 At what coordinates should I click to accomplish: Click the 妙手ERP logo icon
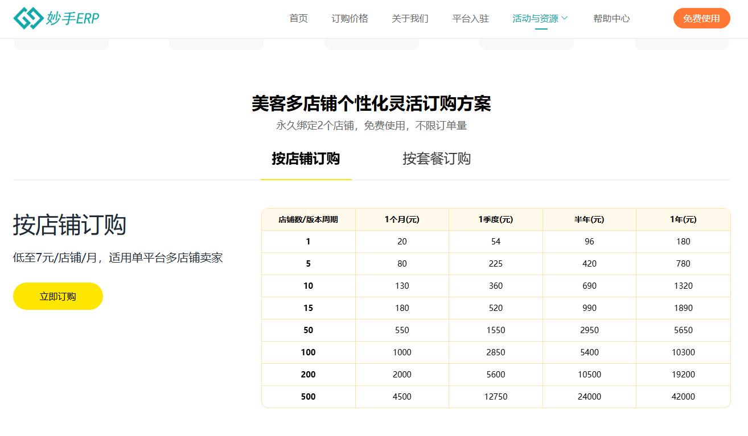(x=28, y=18)
